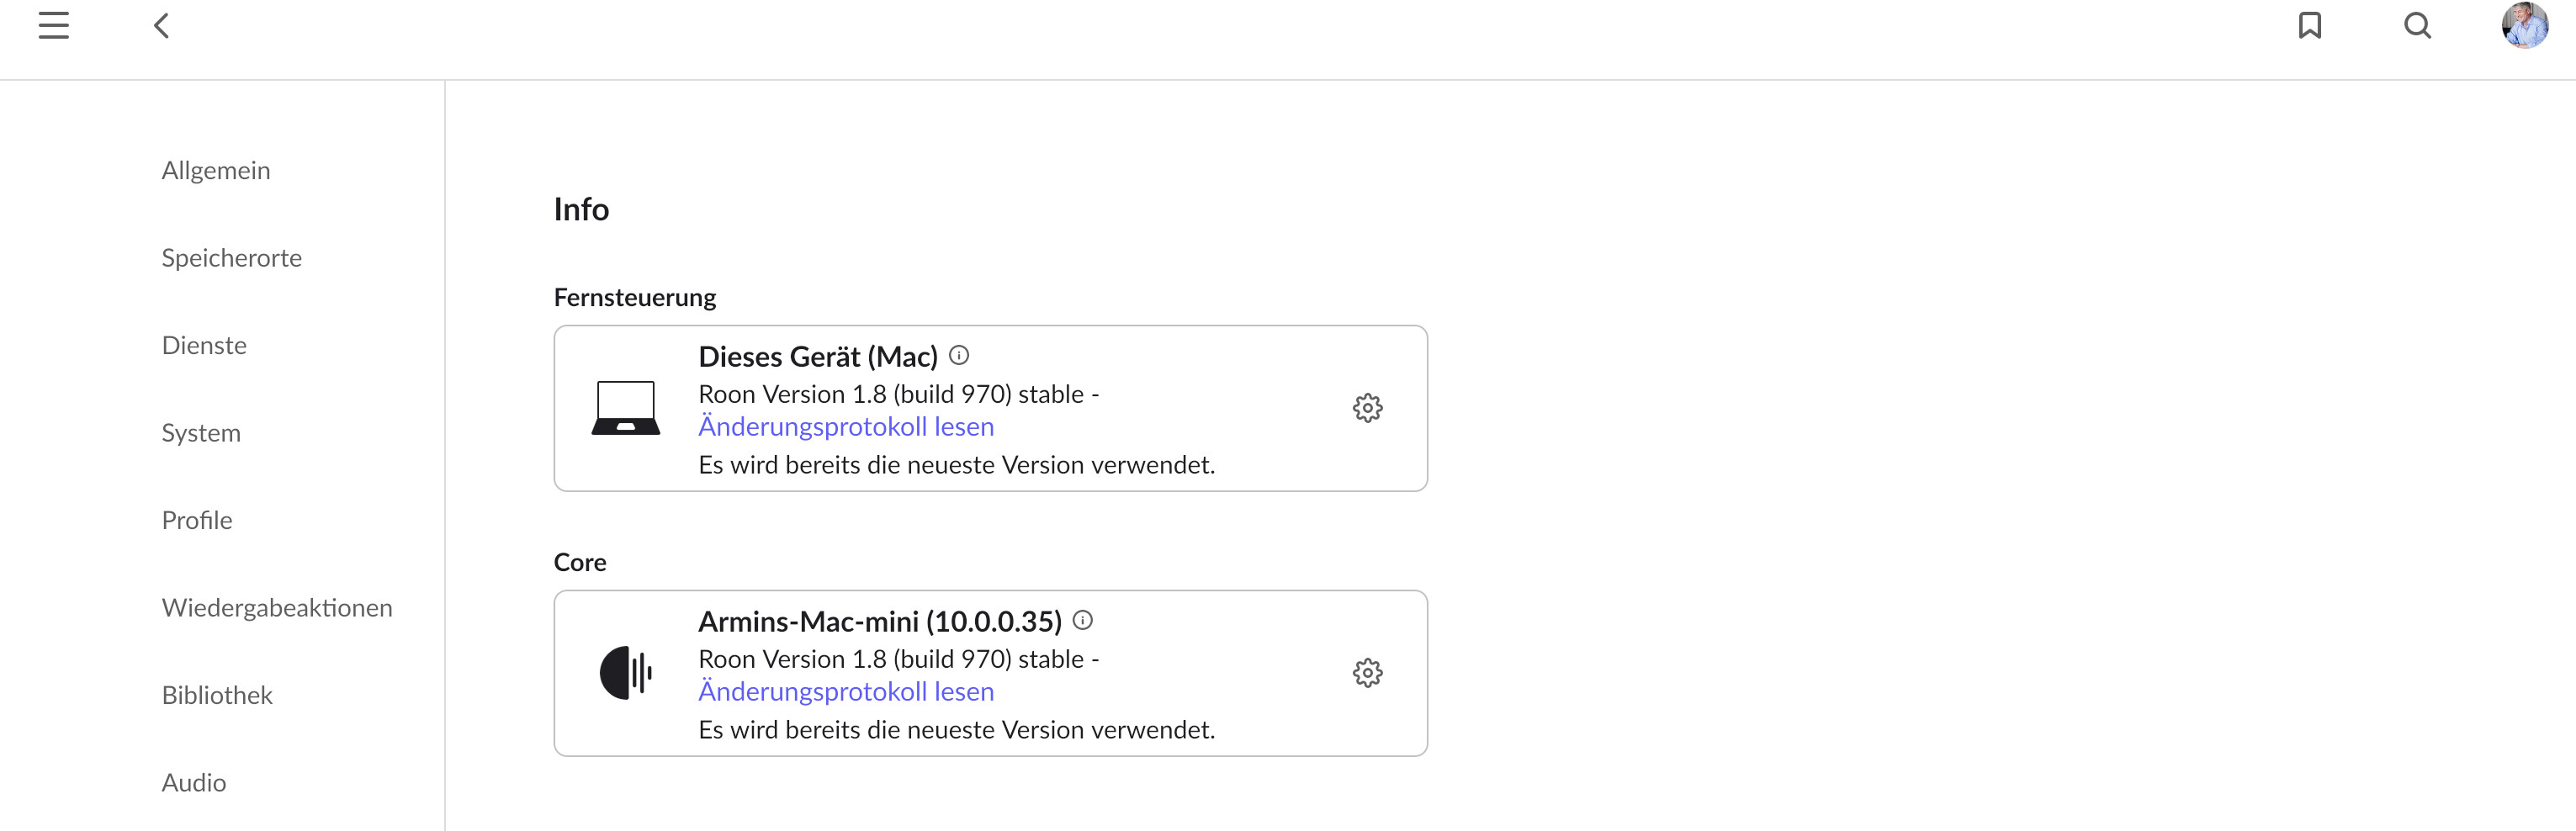Click the laptop device icon
The height and width of the screenshot is (831, 2576).
click(x=626, y=408)
